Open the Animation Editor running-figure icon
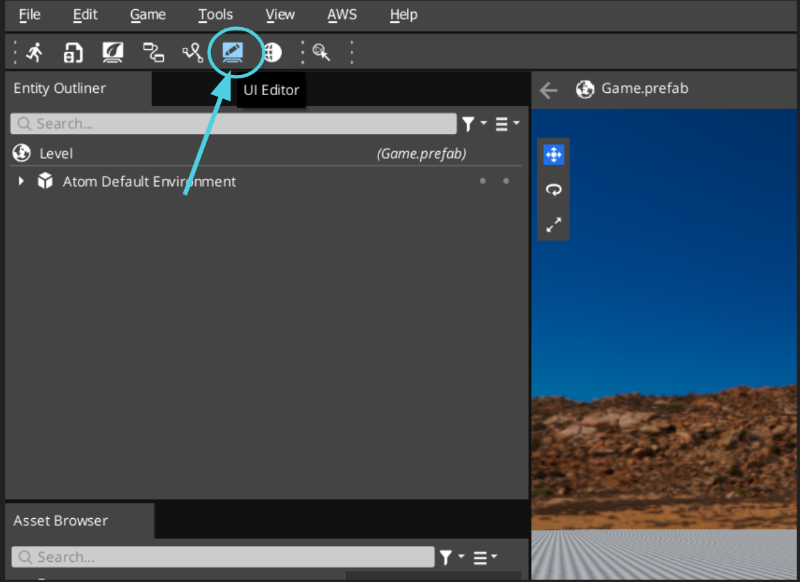This screenshot has width=800, height=582. click(x=35, y=53)
